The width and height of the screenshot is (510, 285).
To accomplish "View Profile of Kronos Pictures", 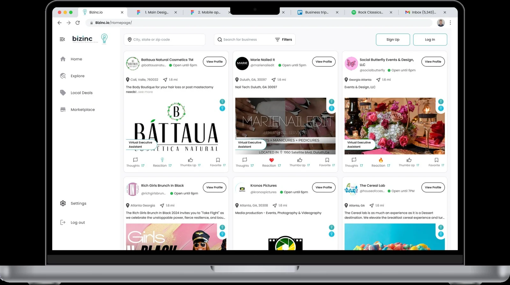I will [324, 187].
